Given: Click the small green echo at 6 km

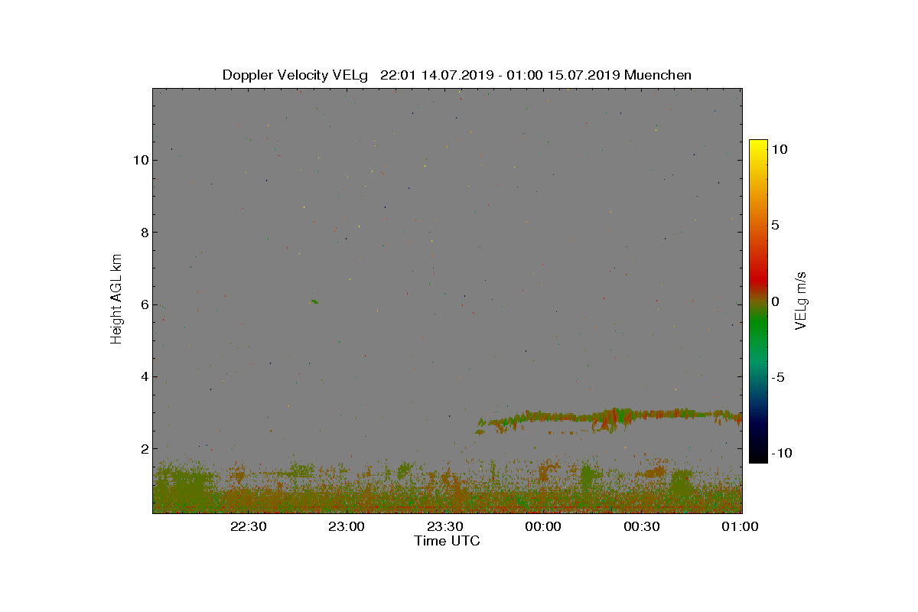Looking at the screenshot, I should coord(314,301).
